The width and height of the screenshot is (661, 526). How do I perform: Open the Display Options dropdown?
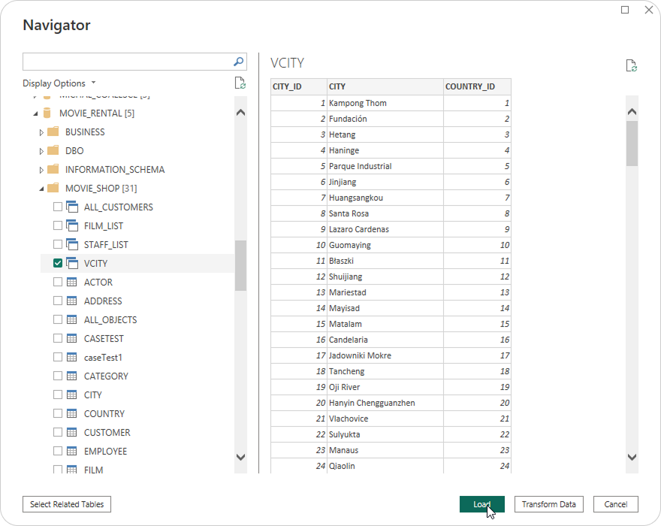[x=59, y=83]
